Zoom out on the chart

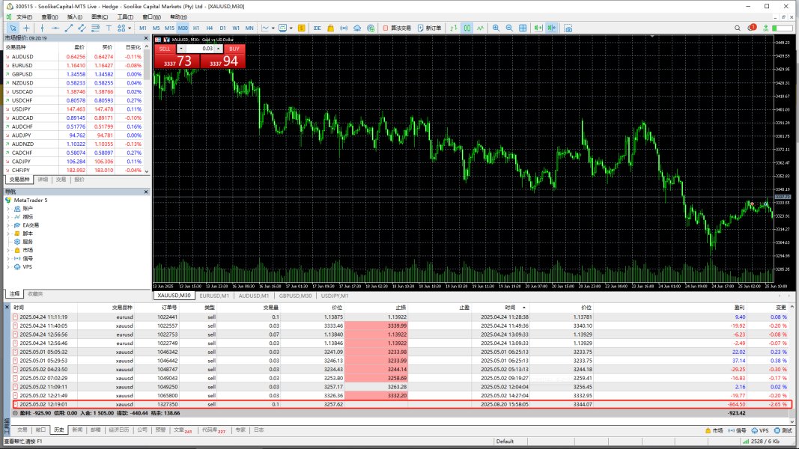click(x=509, y=28)
